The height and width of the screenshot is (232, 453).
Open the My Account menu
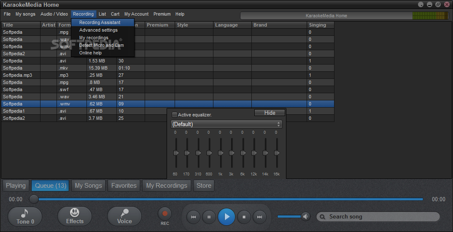[x=136, y=14]
